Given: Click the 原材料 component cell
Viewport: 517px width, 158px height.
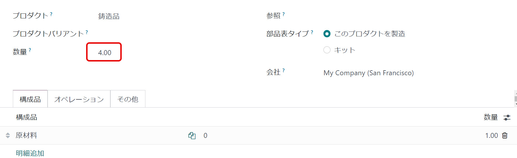Looking at the screenshot, I should tap(99, 136).
